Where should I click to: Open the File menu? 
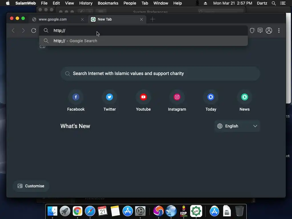click(44, 3)
